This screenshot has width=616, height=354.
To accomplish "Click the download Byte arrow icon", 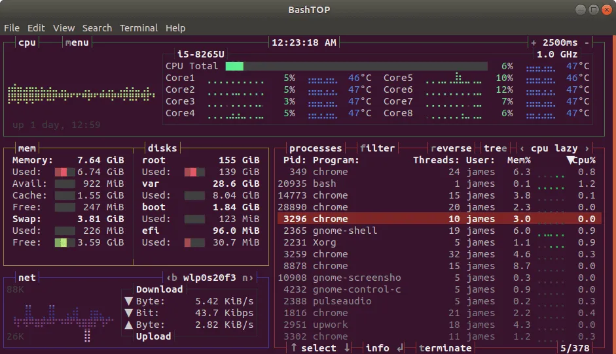I will tap(128, 301).
